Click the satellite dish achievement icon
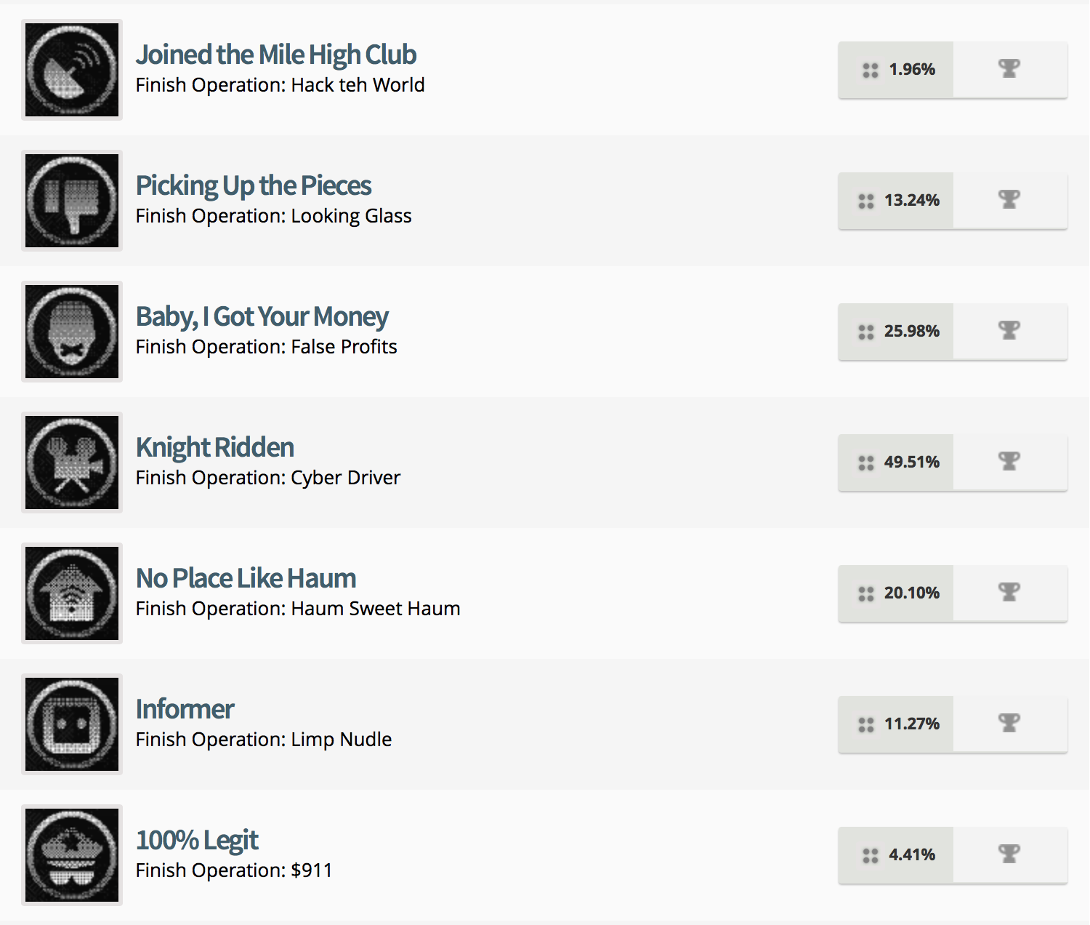This screenshot has height=925, width=1090. (71, 70)
